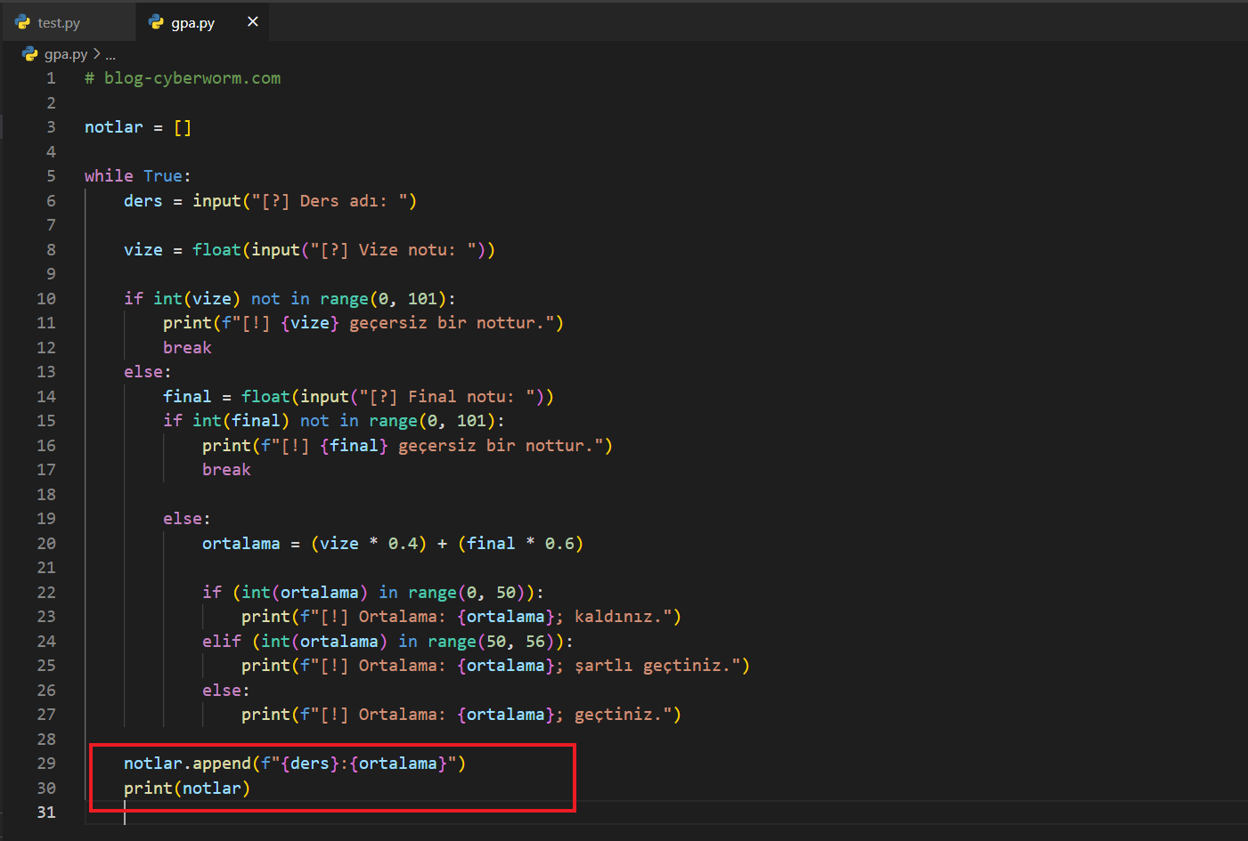The image size is (1248, 841).
Task: Open the gpa.py breadcrumb item
Action: pyautogui.click(x=66, y=54)
